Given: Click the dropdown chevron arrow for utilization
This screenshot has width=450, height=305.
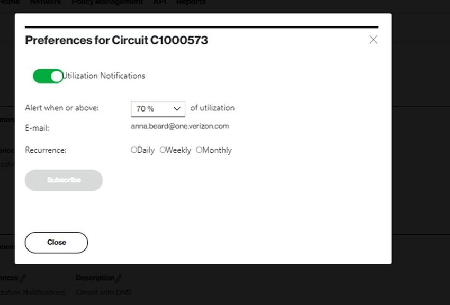Looking at the screenshot, I should coord(177,109).
